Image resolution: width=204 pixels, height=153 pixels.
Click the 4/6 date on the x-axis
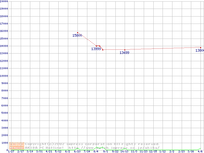[x=200, y=151]
